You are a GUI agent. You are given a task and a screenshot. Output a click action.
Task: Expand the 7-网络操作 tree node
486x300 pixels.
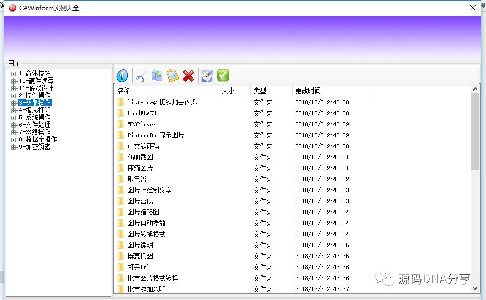click(13, 132)
